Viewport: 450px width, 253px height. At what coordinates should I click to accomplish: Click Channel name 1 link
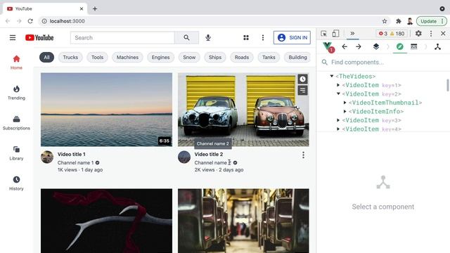point(75,162)
